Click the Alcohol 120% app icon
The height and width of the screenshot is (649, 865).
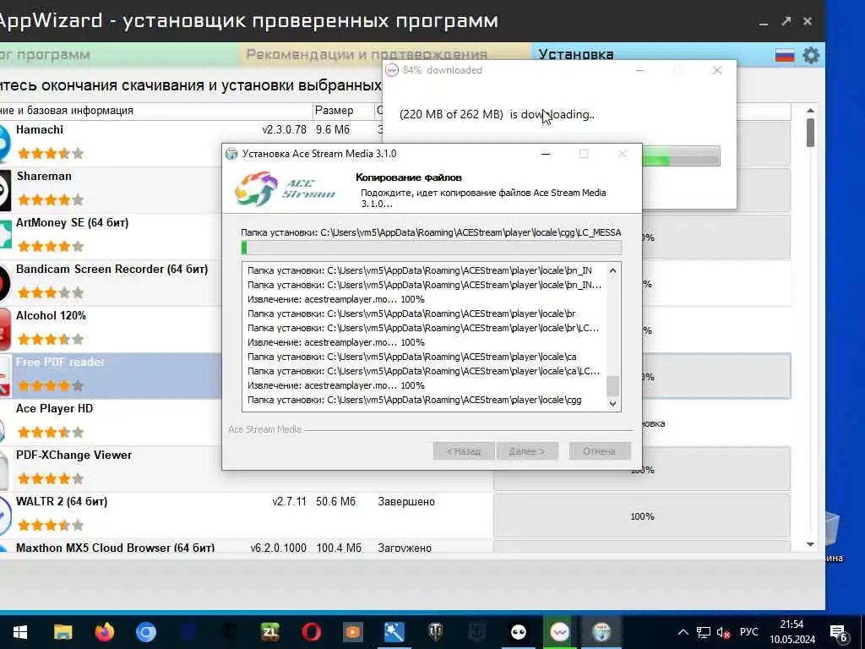[5, 330]
